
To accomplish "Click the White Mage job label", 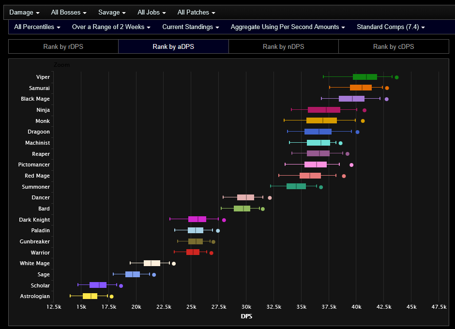I will (34, 263).
